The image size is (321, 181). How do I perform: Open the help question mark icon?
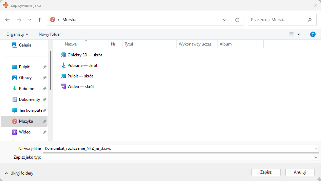pos(313,34)
